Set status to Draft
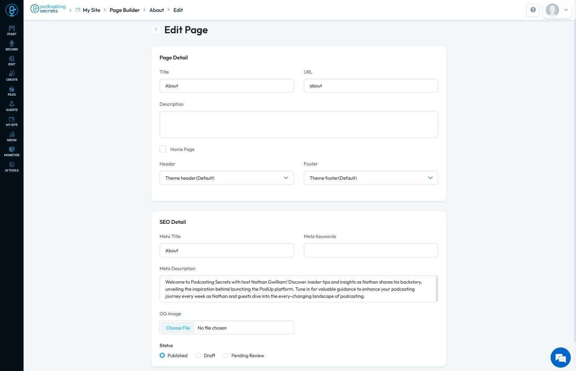This screenshot has width=576, height=371. [198, 355]
